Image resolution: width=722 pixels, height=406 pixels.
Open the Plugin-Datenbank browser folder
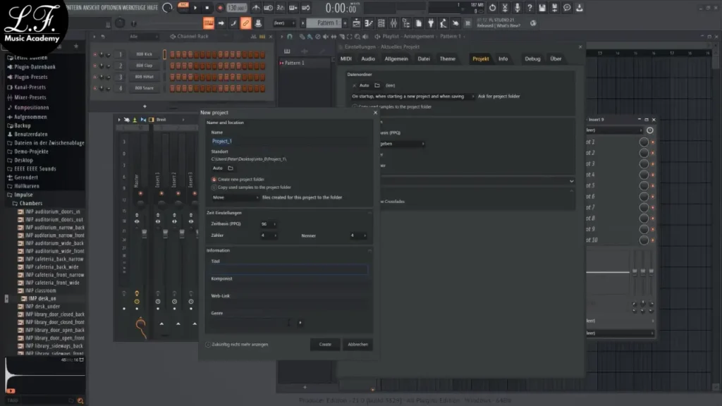pyautogui.click(x=35, y=67)
